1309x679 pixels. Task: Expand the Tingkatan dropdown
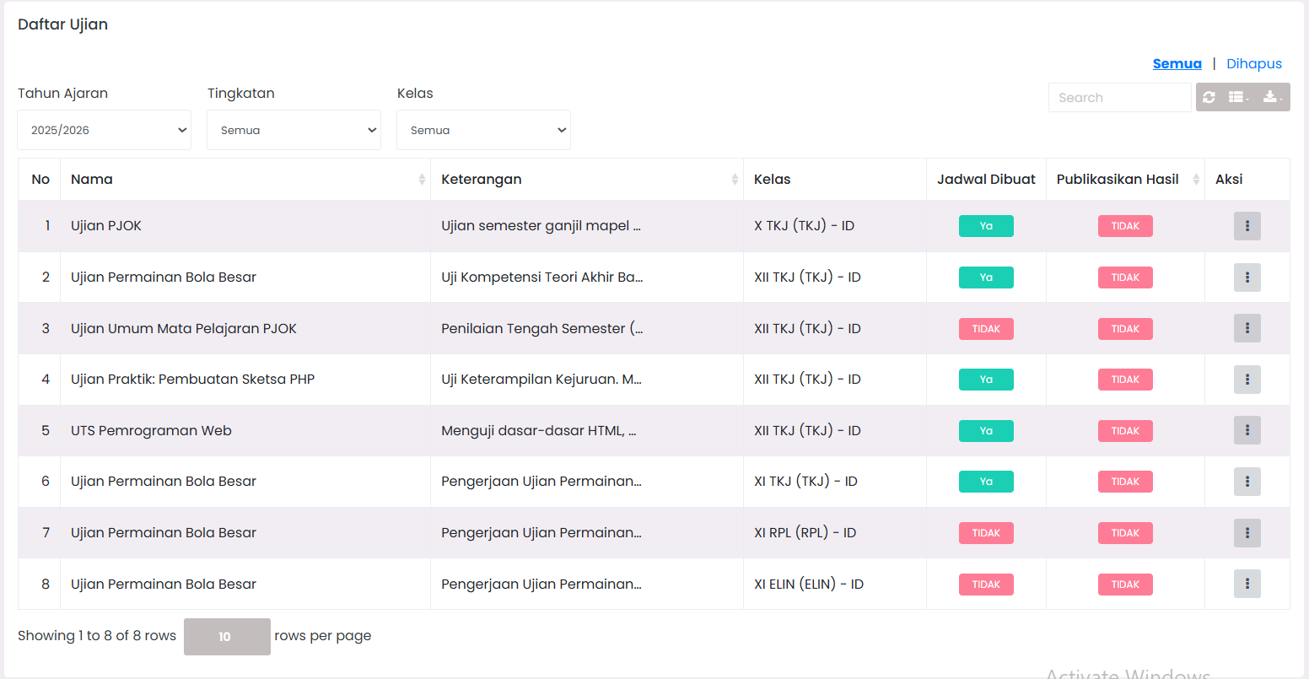tap(294, 130)
